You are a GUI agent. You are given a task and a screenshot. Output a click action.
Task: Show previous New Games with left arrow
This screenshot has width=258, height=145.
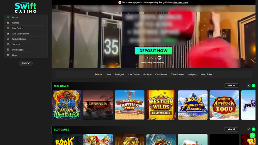coord(249,86)
